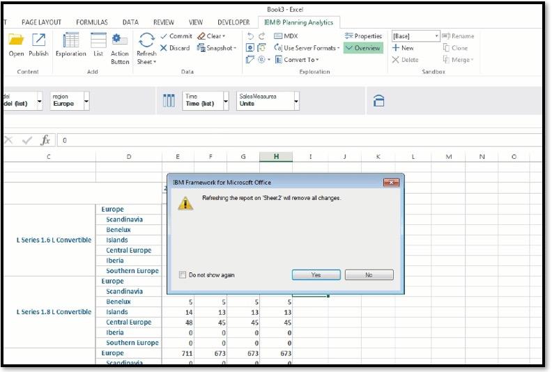Click formula bar enter checkmark icon
This screenshot has width=552, height=372.
pyautogui.click(x=26, y=141)
